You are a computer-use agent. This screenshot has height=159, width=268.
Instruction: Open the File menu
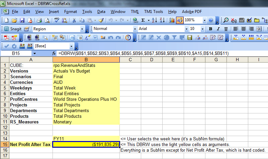(15, 12)
